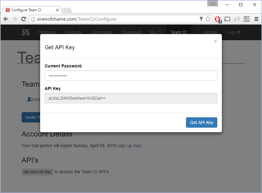Viewport: 262px width, 193px height.
Task: Click the browser back arrow
Action: (6, 19)
